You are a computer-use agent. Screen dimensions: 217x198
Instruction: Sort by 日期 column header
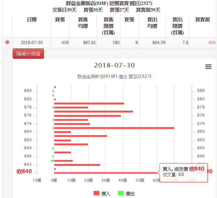pyautogui.click(x=32, y=20)
